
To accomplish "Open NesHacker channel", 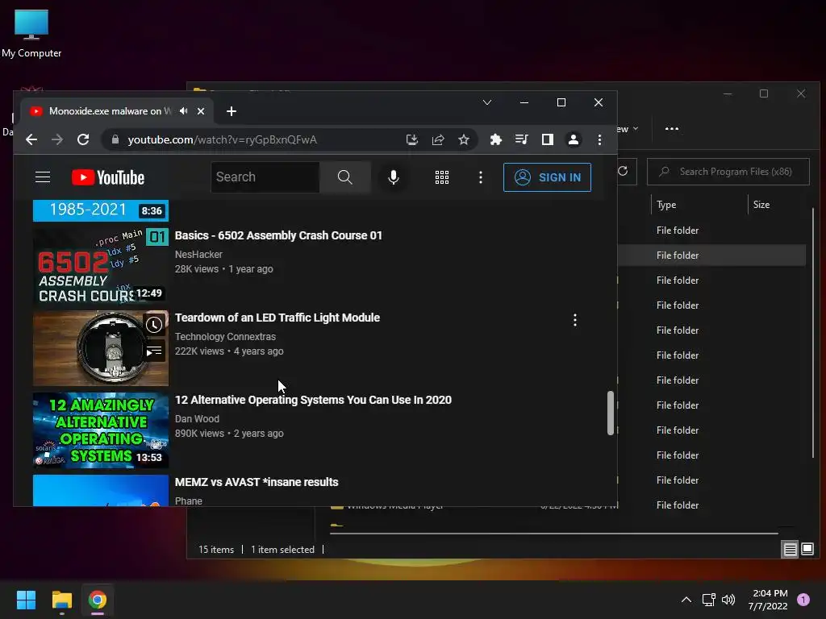I will [198, 254].
